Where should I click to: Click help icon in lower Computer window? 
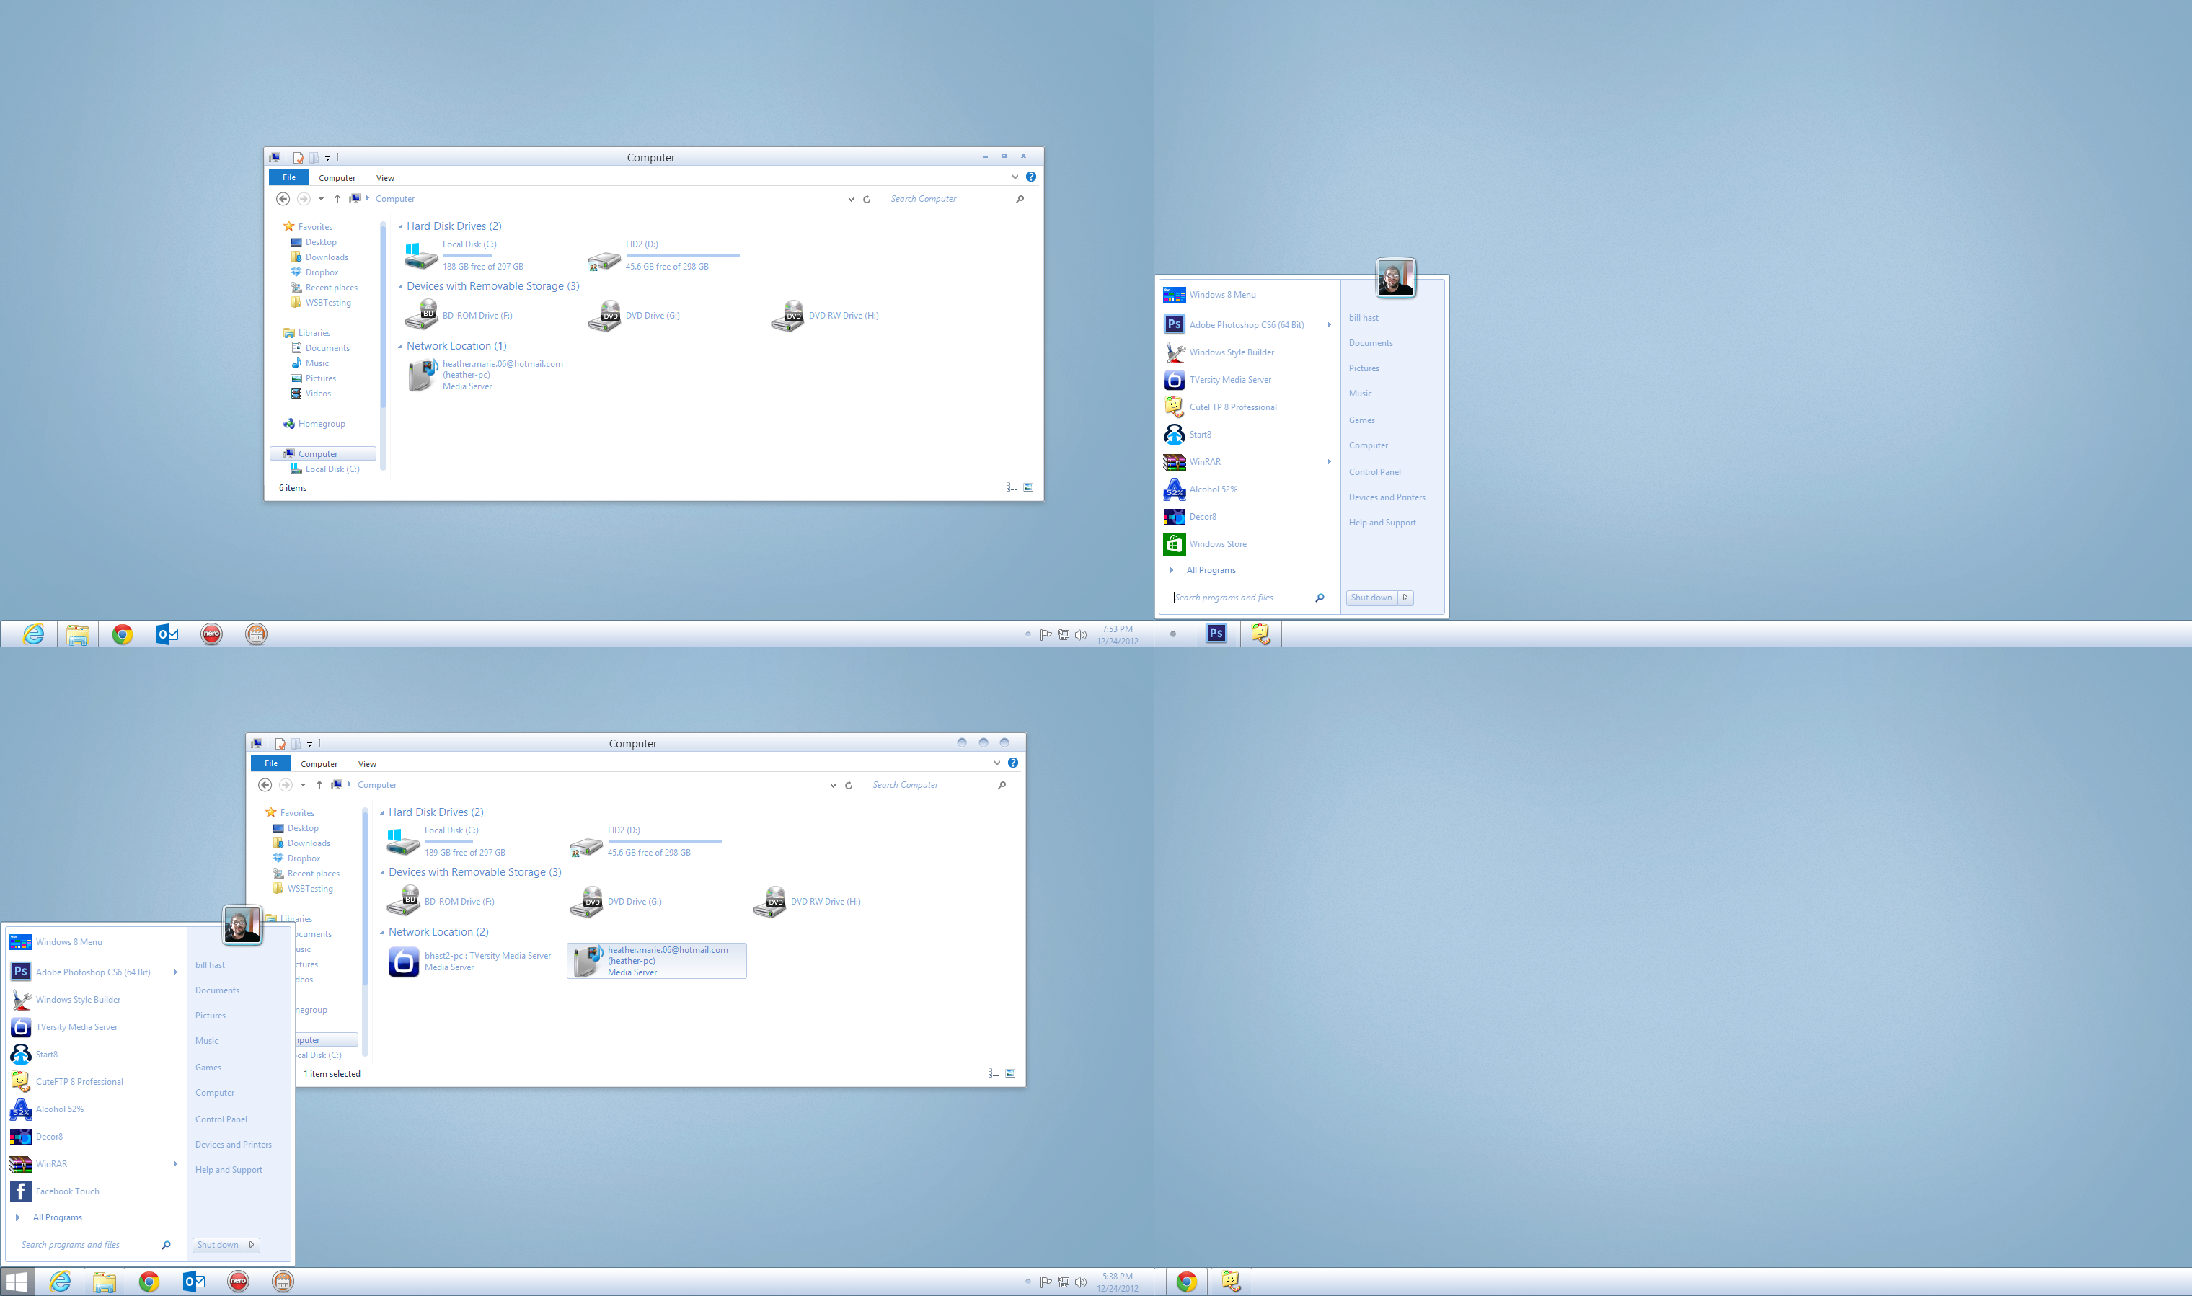point(1012,763)
